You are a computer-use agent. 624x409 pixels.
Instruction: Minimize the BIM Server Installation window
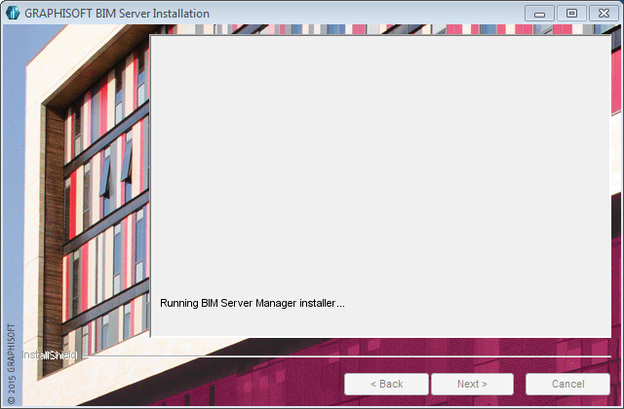[x=539, y=14]
